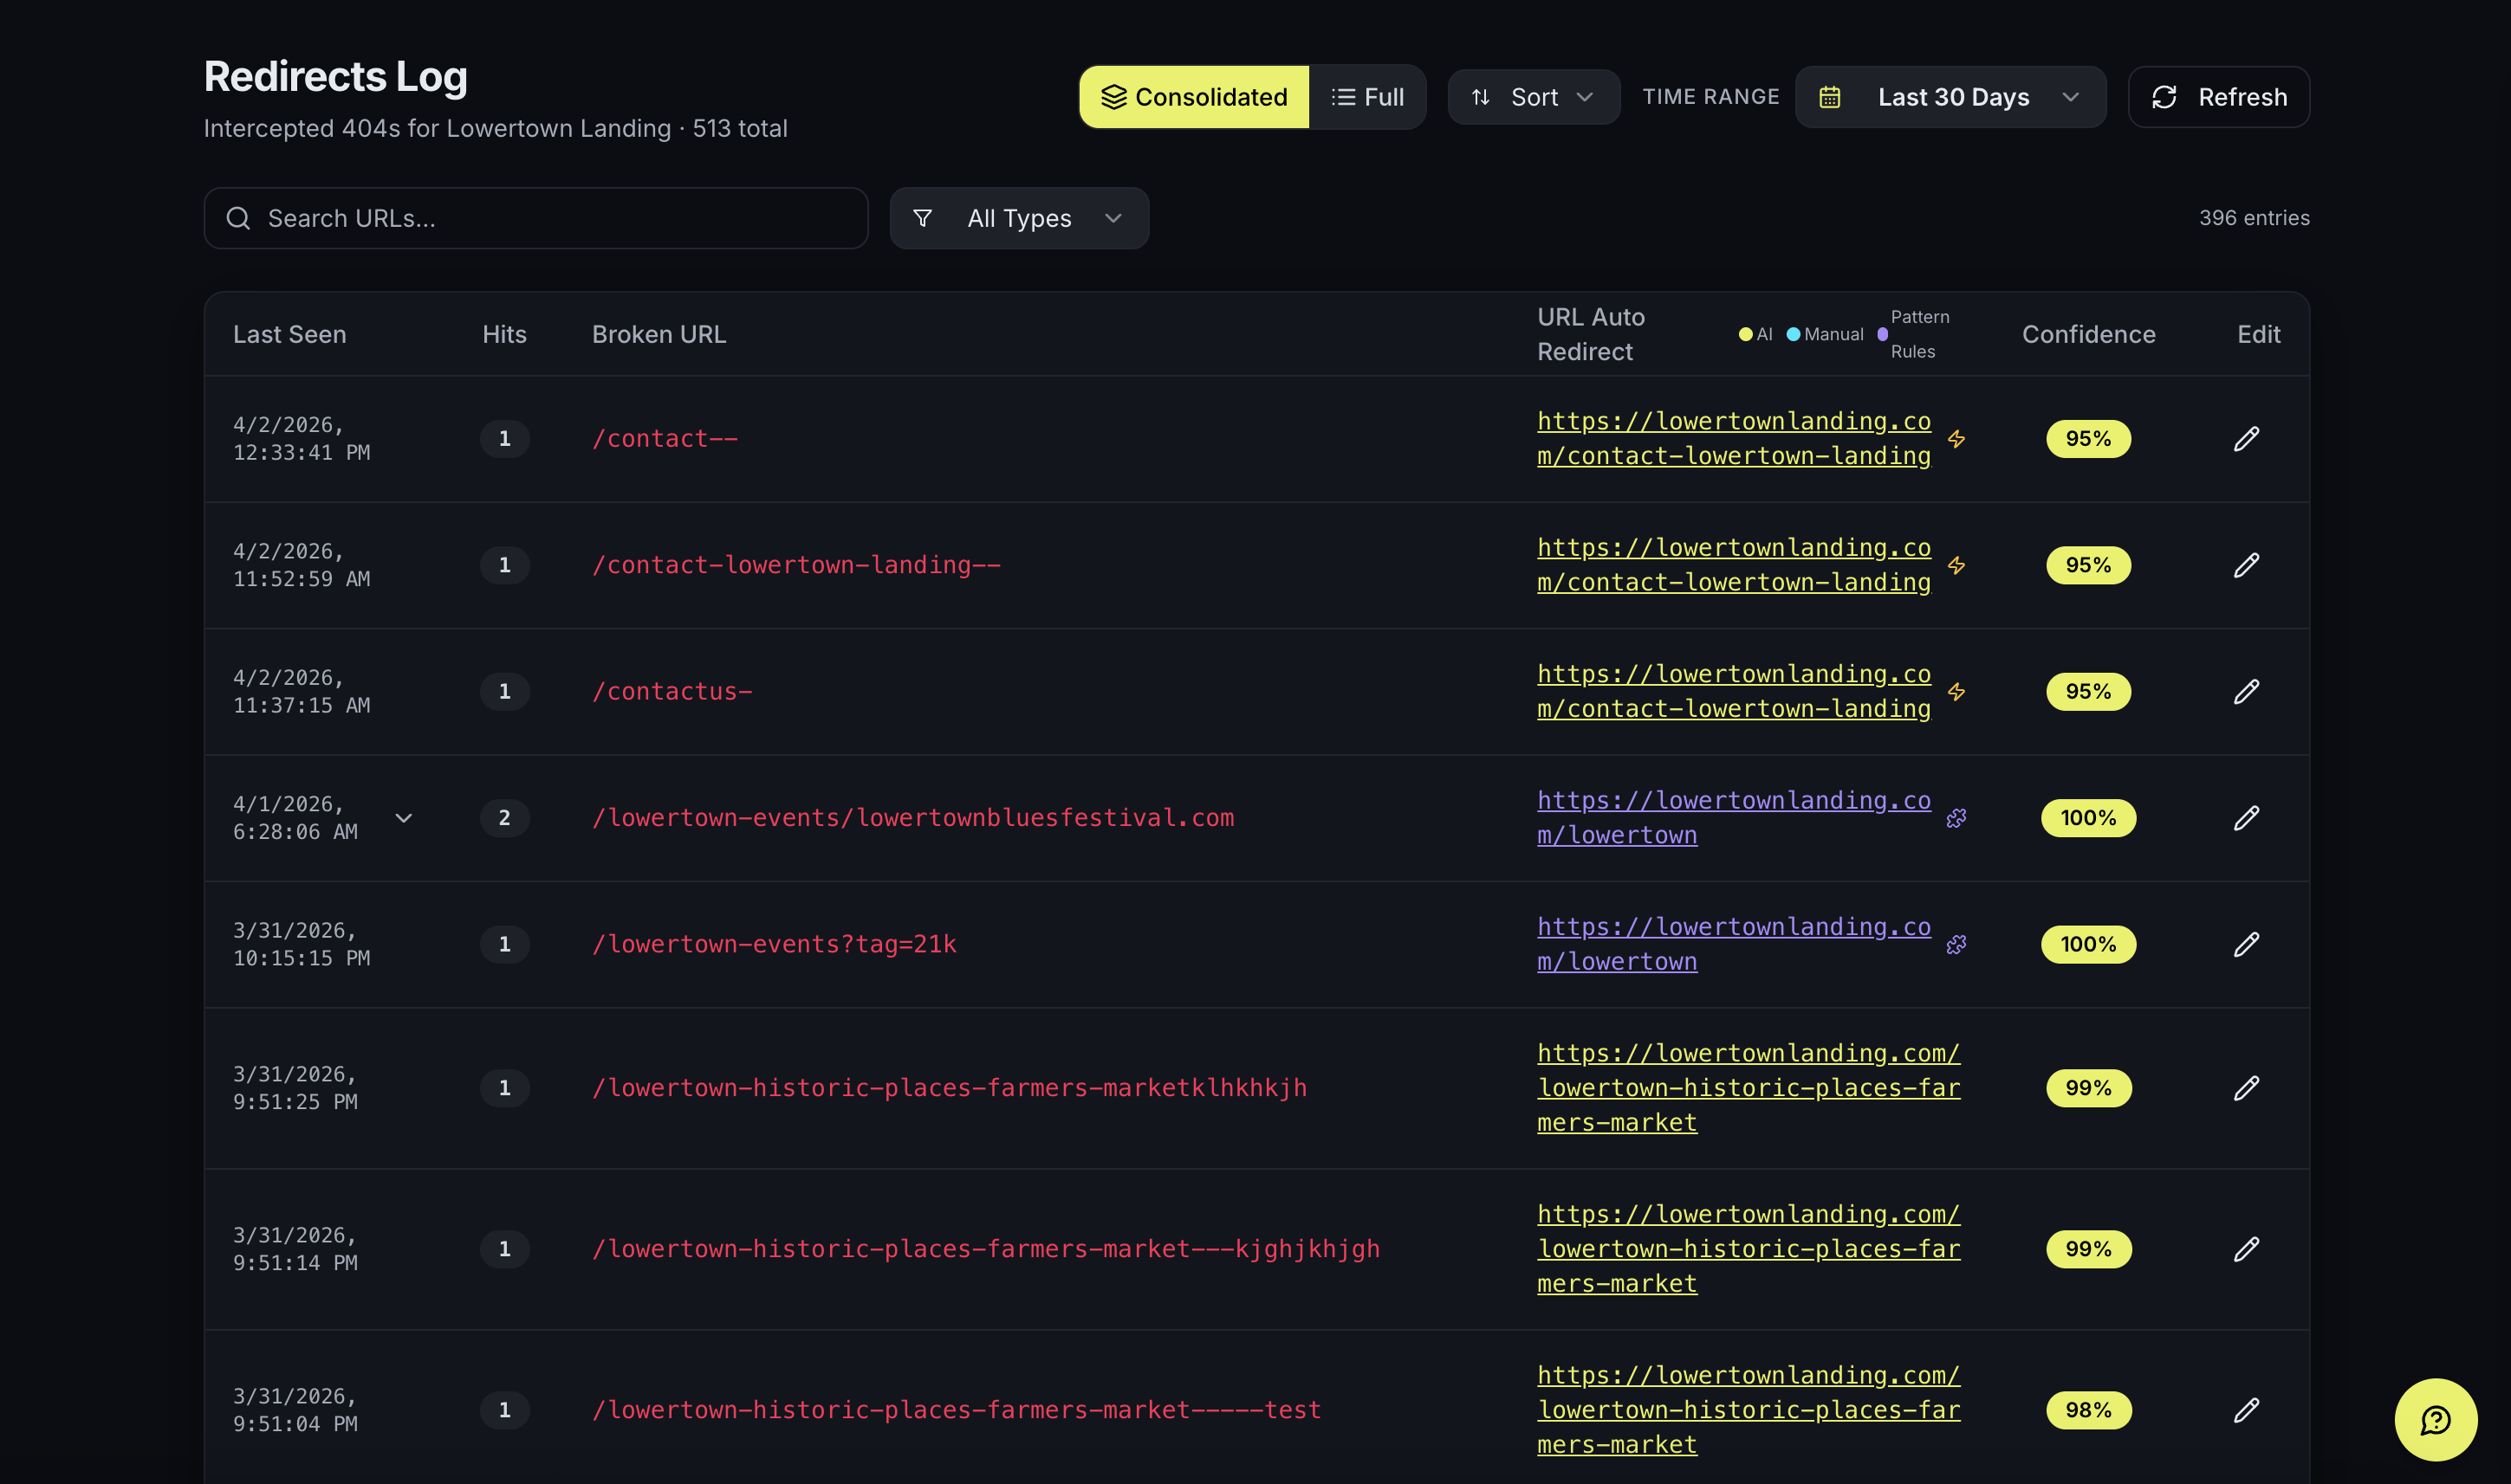Click pattern rule puzzle icon for lowertownbluesfestival row
Viewport: 2511px width, 1484px height.
point(1956,818)
